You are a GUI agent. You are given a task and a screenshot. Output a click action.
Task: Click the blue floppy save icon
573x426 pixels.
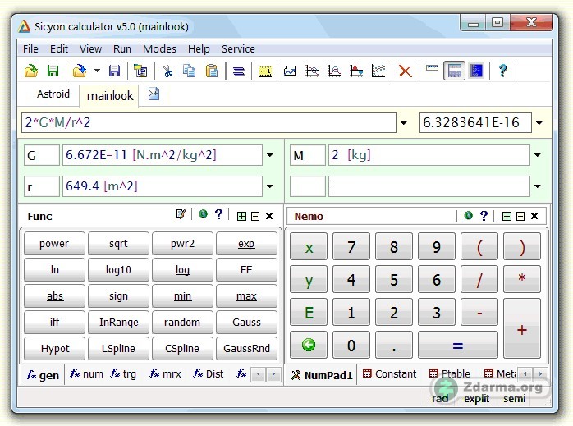(x=114, y=71)
